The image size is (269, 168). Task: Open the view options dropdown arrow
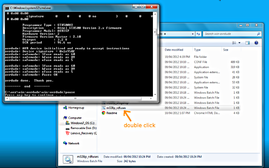tap(239, 43)
